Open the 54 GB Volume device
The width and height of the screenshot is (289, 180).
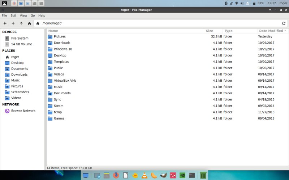point(21,44)
